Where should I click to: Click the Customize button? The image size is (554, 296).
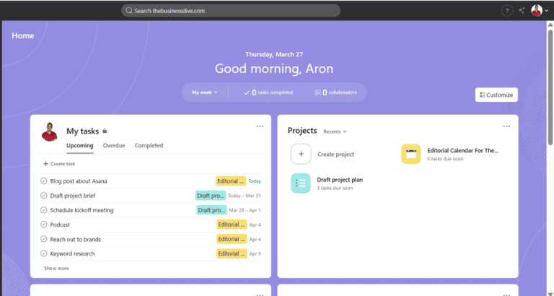[496, 95]
